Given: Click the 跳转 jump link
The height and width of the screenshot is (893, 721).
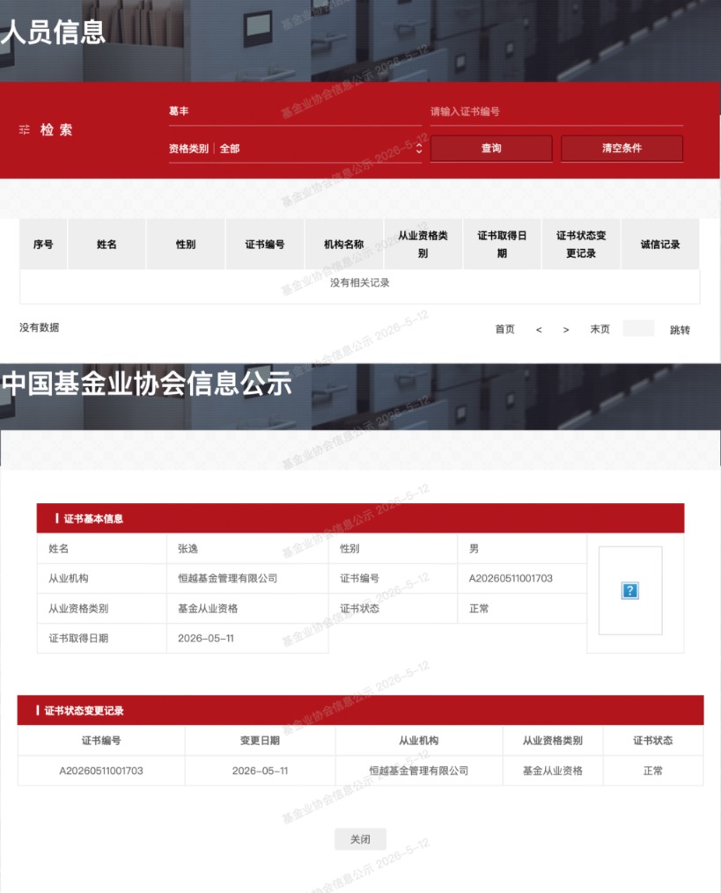Looking at the screenshot, I should click(x=680, y=330).
